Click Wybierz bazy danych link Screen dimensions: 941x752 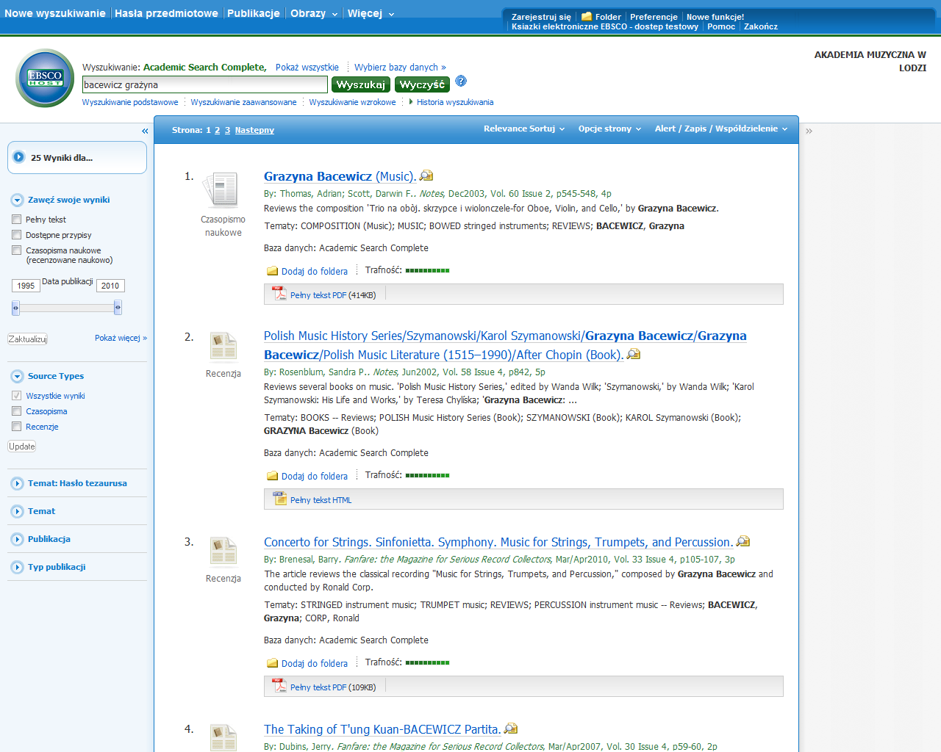pyautogui.click(x=400, y=67)
